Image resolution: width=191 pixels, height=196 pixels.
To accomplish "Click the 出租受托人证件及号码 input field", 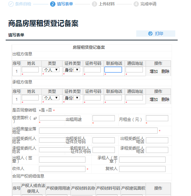I will click(x=104, y=140).
